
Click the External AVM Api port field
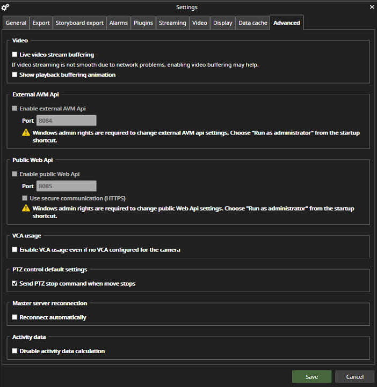tap(66, 121)
